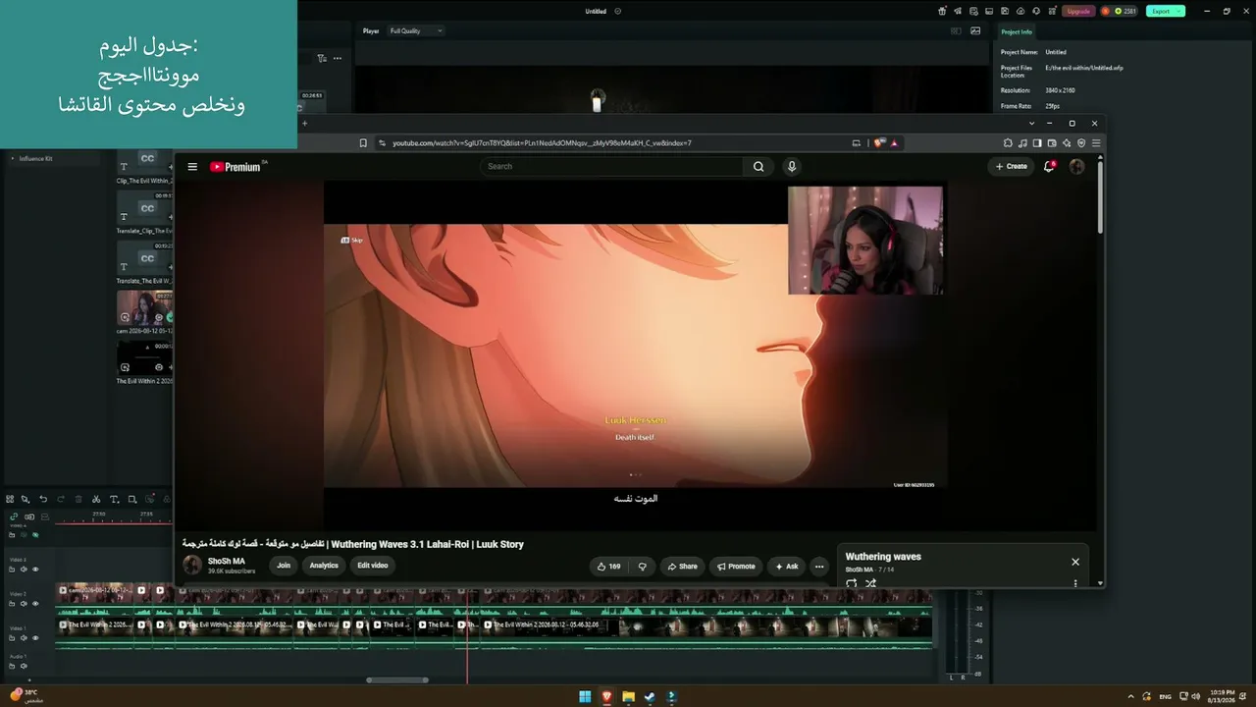Click the timeline horizontal scrollbar thumb
The image size is (1256, 707).
(397, 680)
